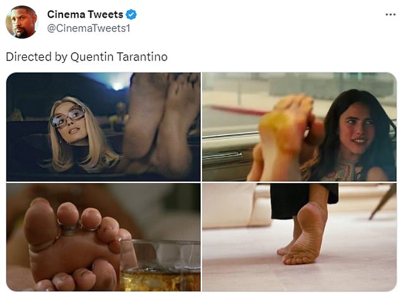This screenshot has height=299, width=400.
Task: Click the Cinema Tweets display name
Action: click(85, 14)
